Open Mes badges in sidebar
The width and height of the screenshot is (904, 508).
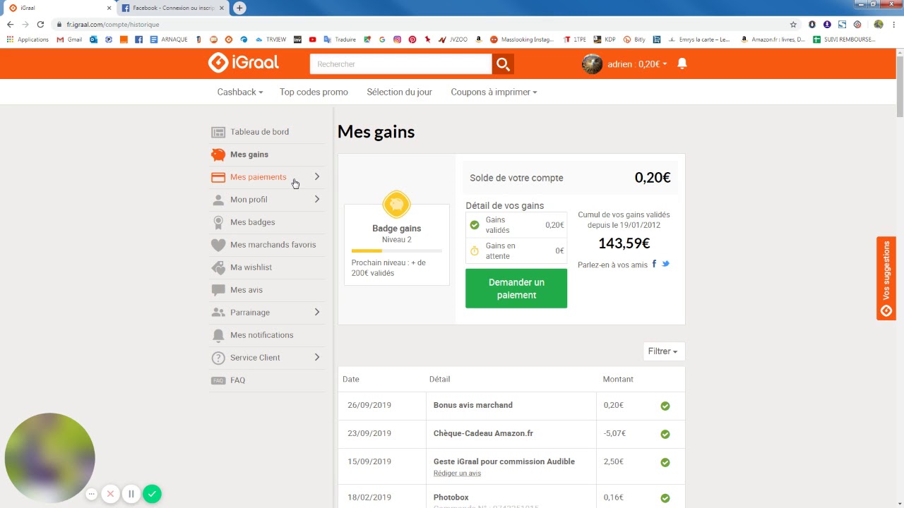click(252, 222)
